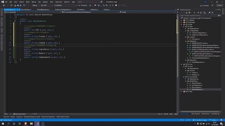Collapse the 03.CL.Data solution folder
This screenshot has width=225, height=126.
pyautogui.click(x=181, y=24)
